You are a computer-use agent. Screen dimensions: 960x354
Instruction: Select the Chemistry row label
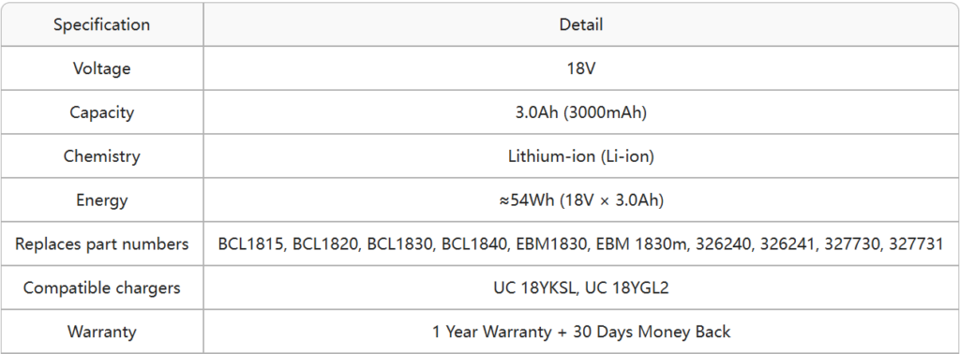tap(101, 155)
